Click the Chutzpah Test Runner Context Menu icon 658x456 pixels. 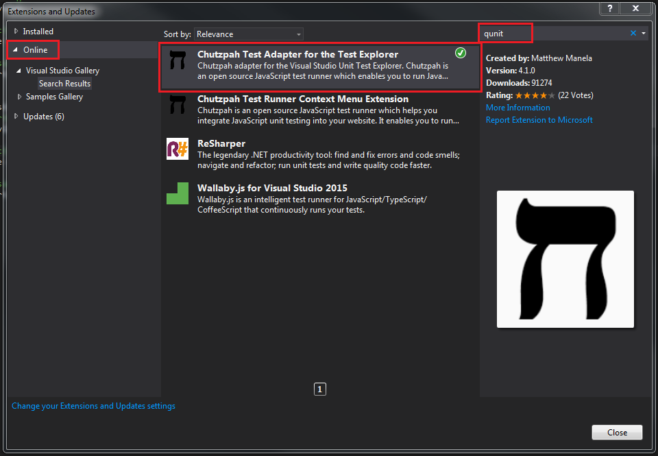coord(178,104)
